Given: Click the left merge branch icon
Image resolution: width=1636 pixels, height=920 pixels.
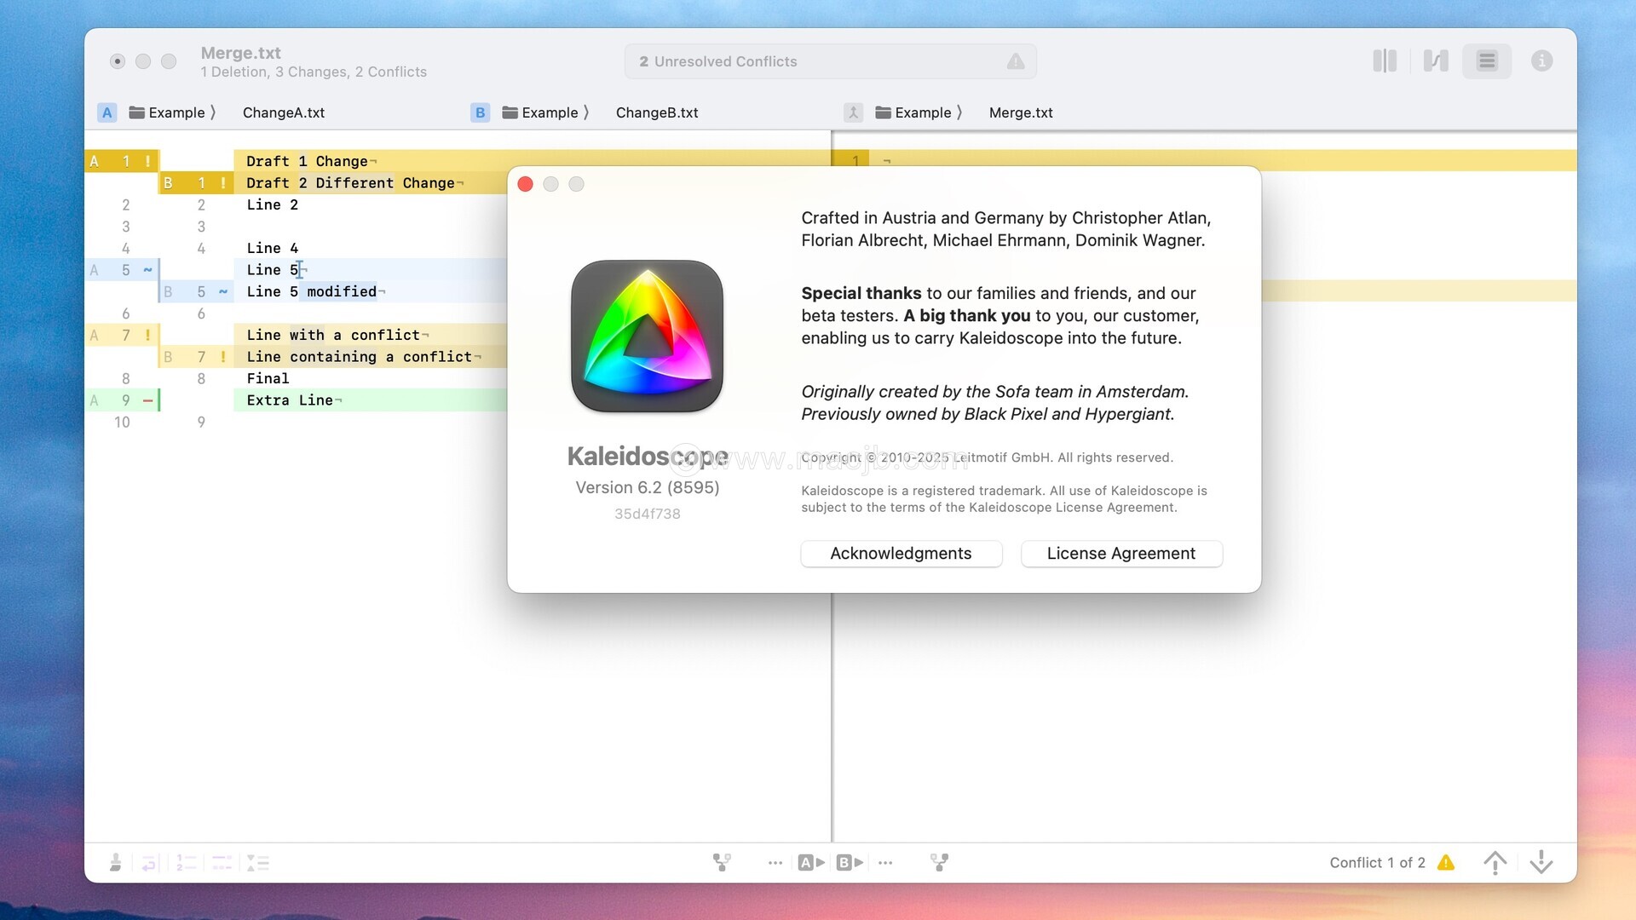Looking at the screenshot, I should coord(722,863).
